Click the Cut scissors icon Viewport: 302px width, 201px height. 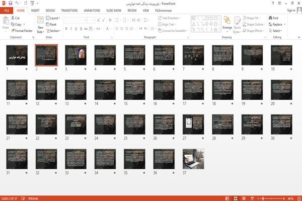(x=13, y=18)
